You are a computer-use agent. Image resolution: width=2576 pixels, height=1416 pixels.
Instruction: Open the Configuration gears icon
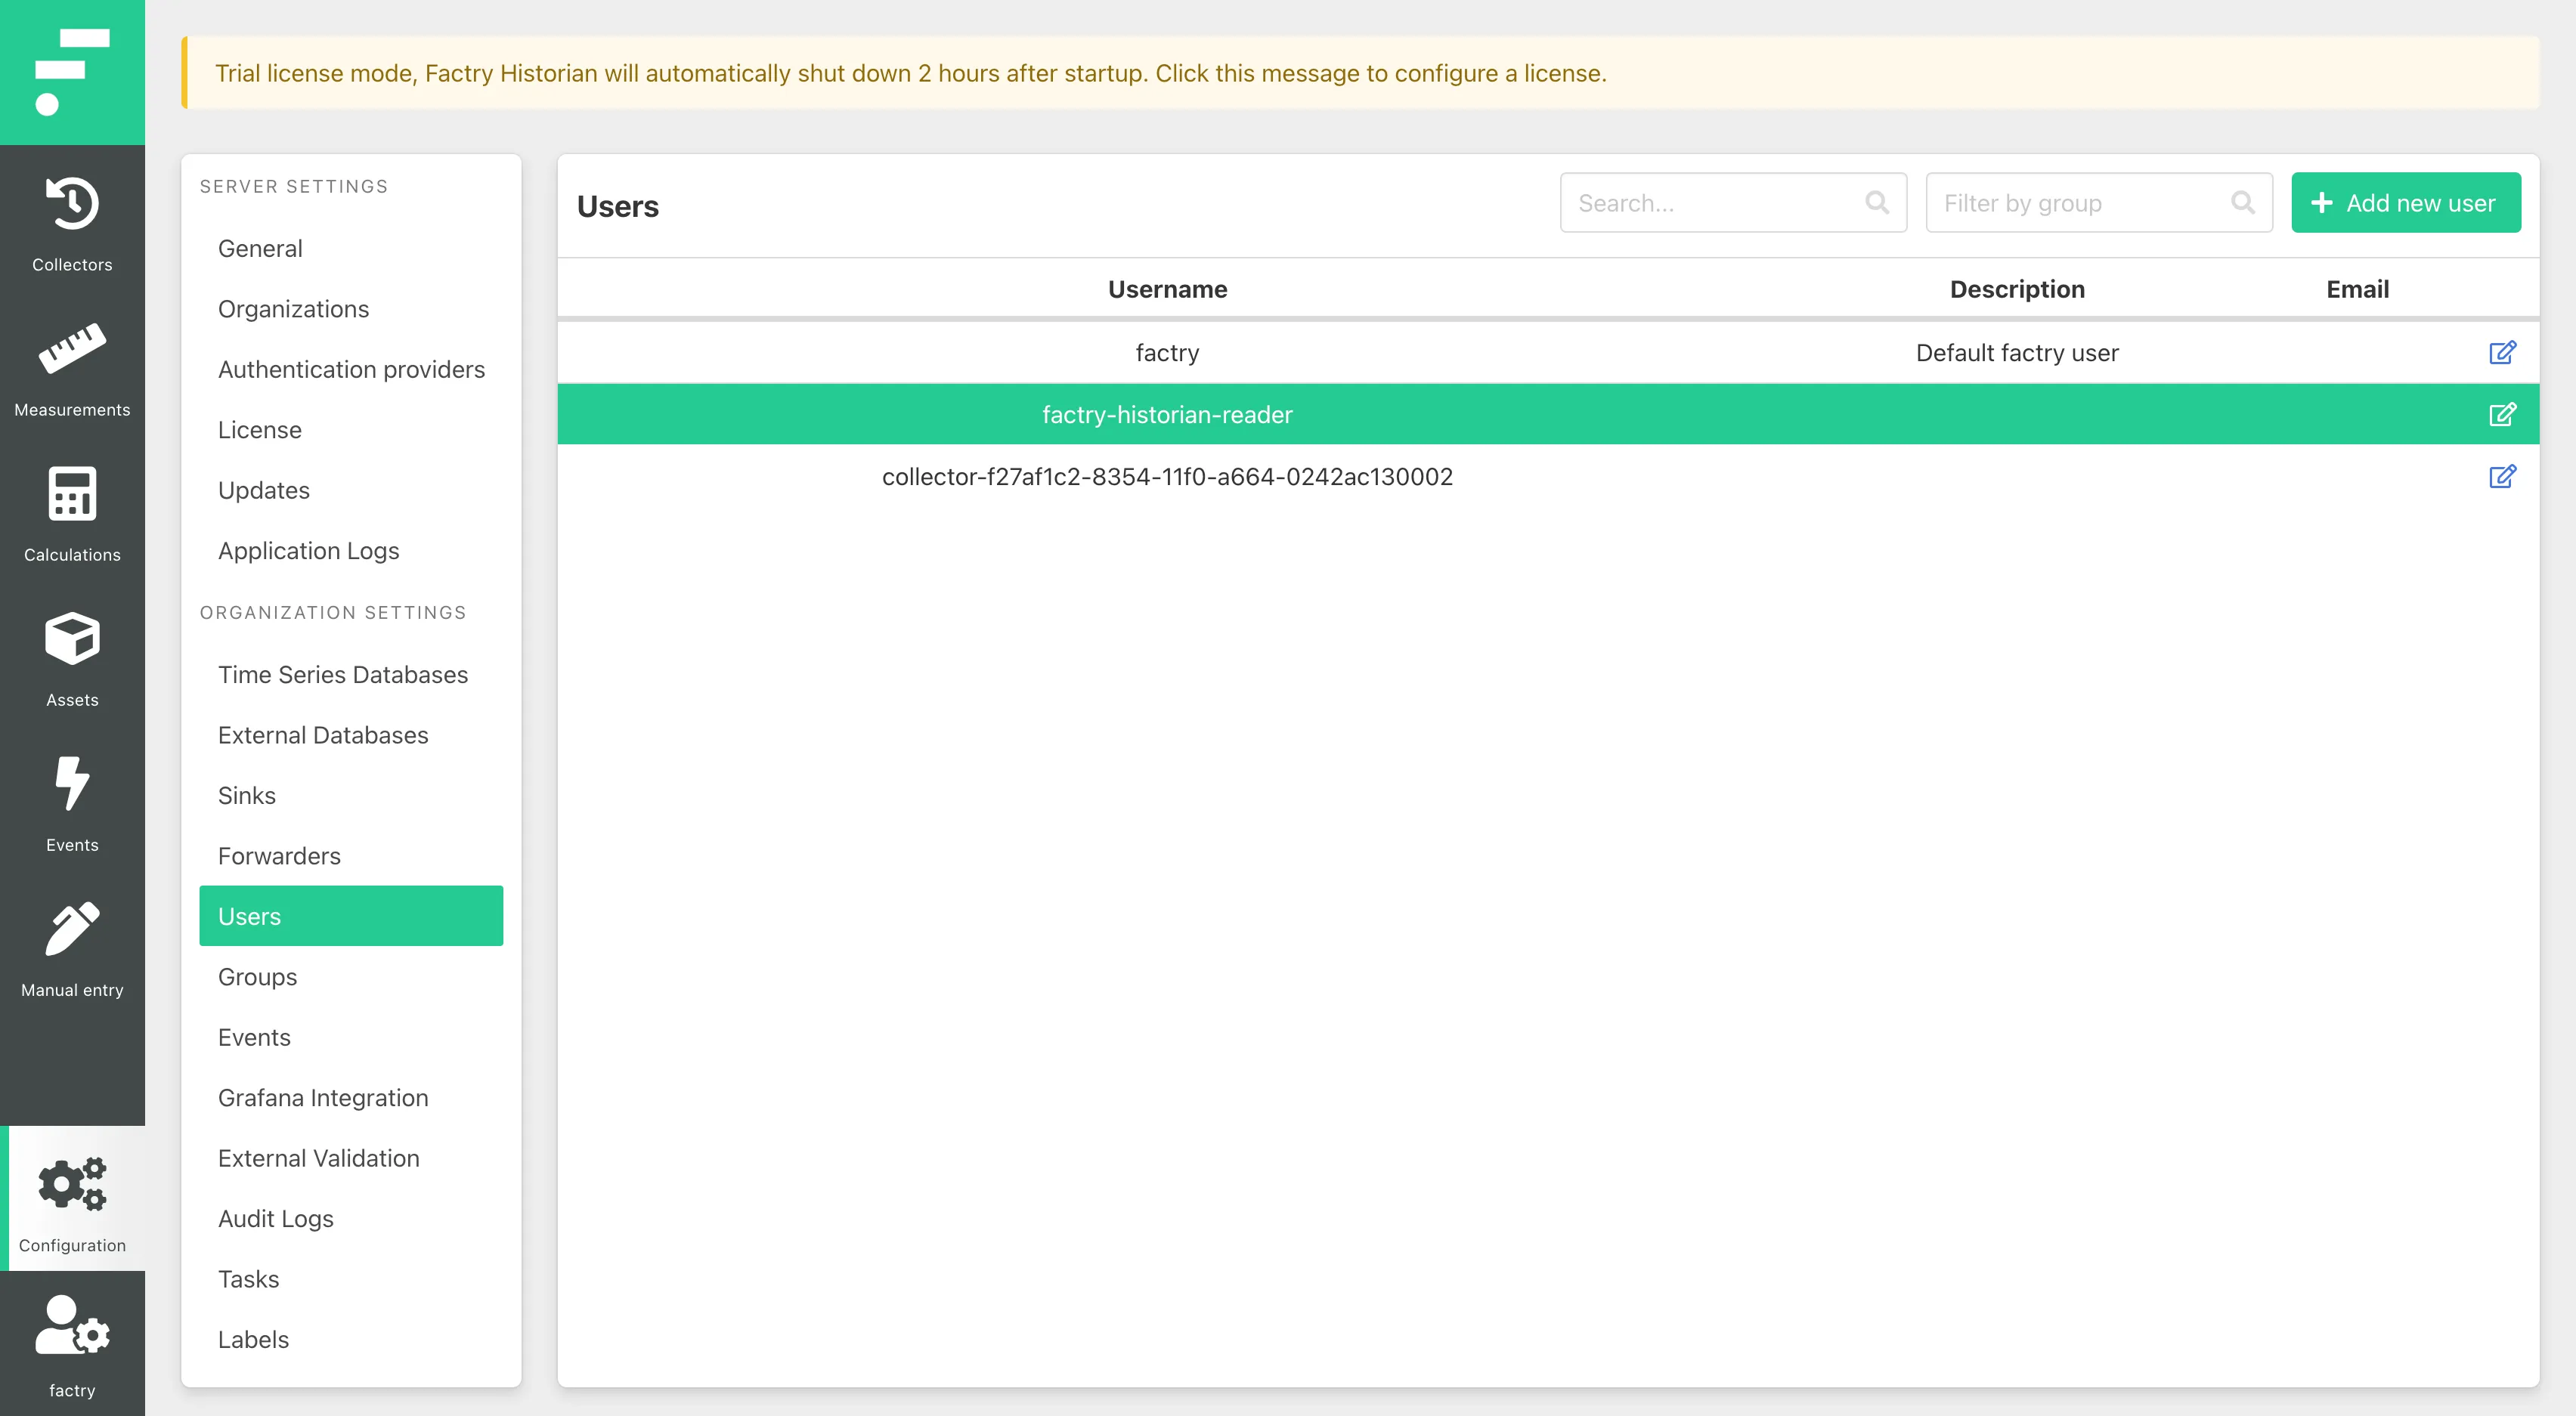pyautogui.click(x=72, y=1184)
